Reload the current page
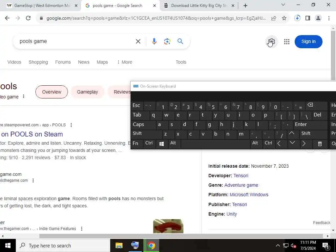Viewport: 336px width, 252px height. coord(28,18)
